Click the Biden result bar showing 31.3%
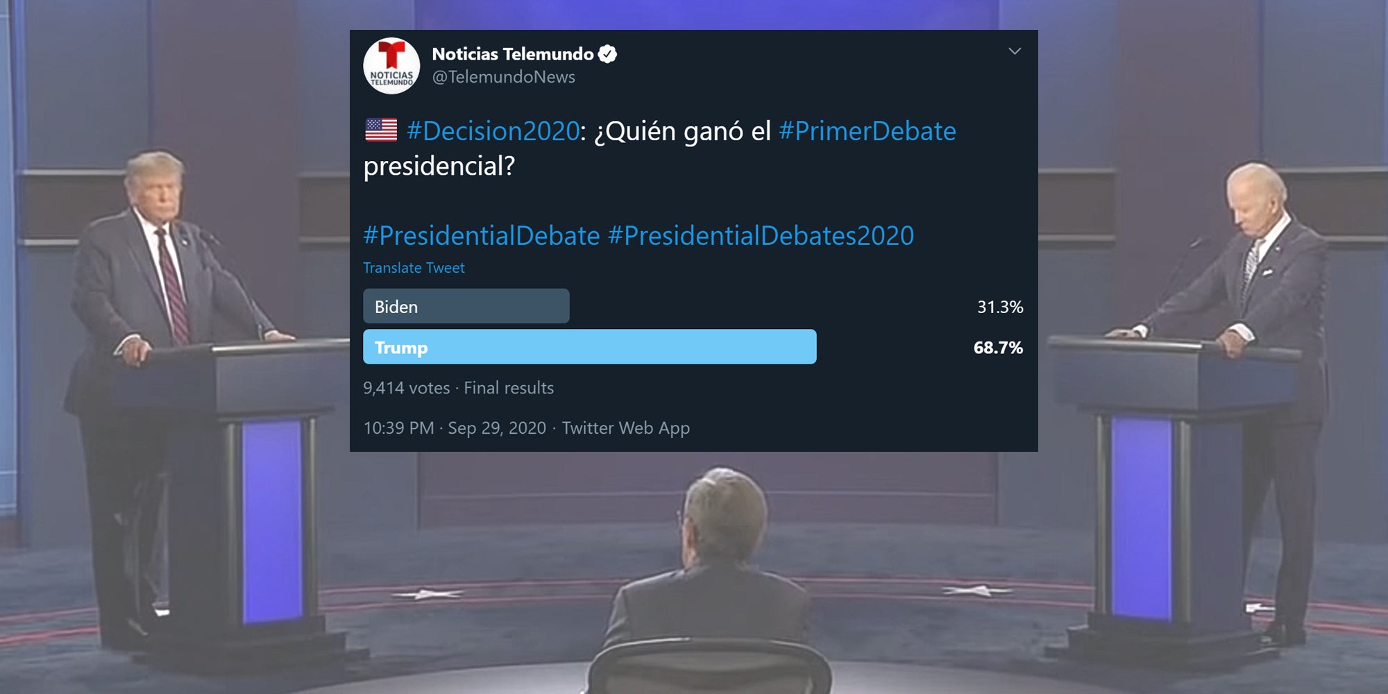This screenshot has height=694, width=1388. [x=465, y=306]
